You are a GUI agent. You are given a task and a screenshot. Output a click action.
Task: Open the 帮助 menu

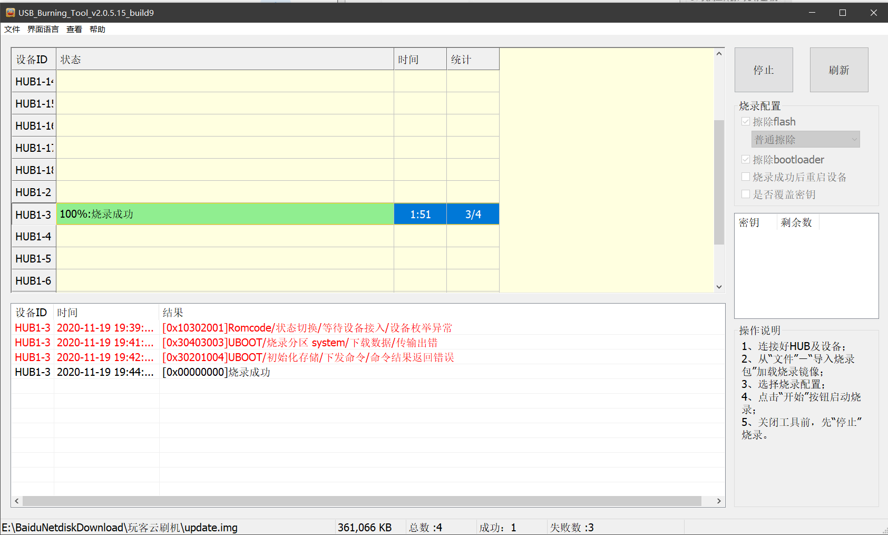point(97,30)
